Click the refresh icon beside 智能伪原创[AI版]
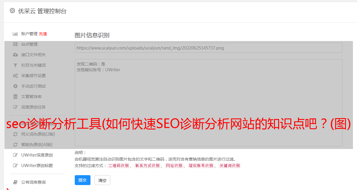This screenshot has height=190, width=357. 15,145
